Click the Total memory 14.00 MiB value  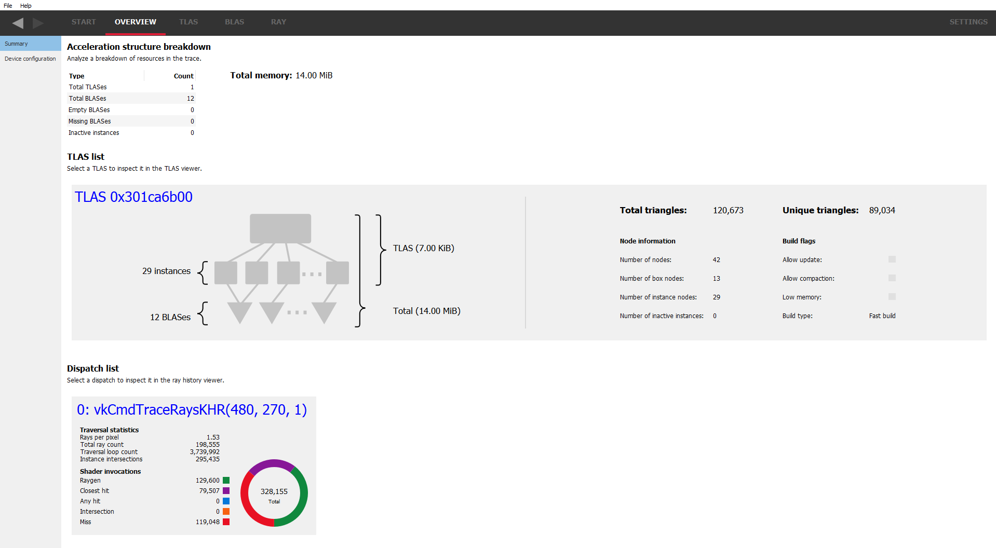tap(314, 75)
